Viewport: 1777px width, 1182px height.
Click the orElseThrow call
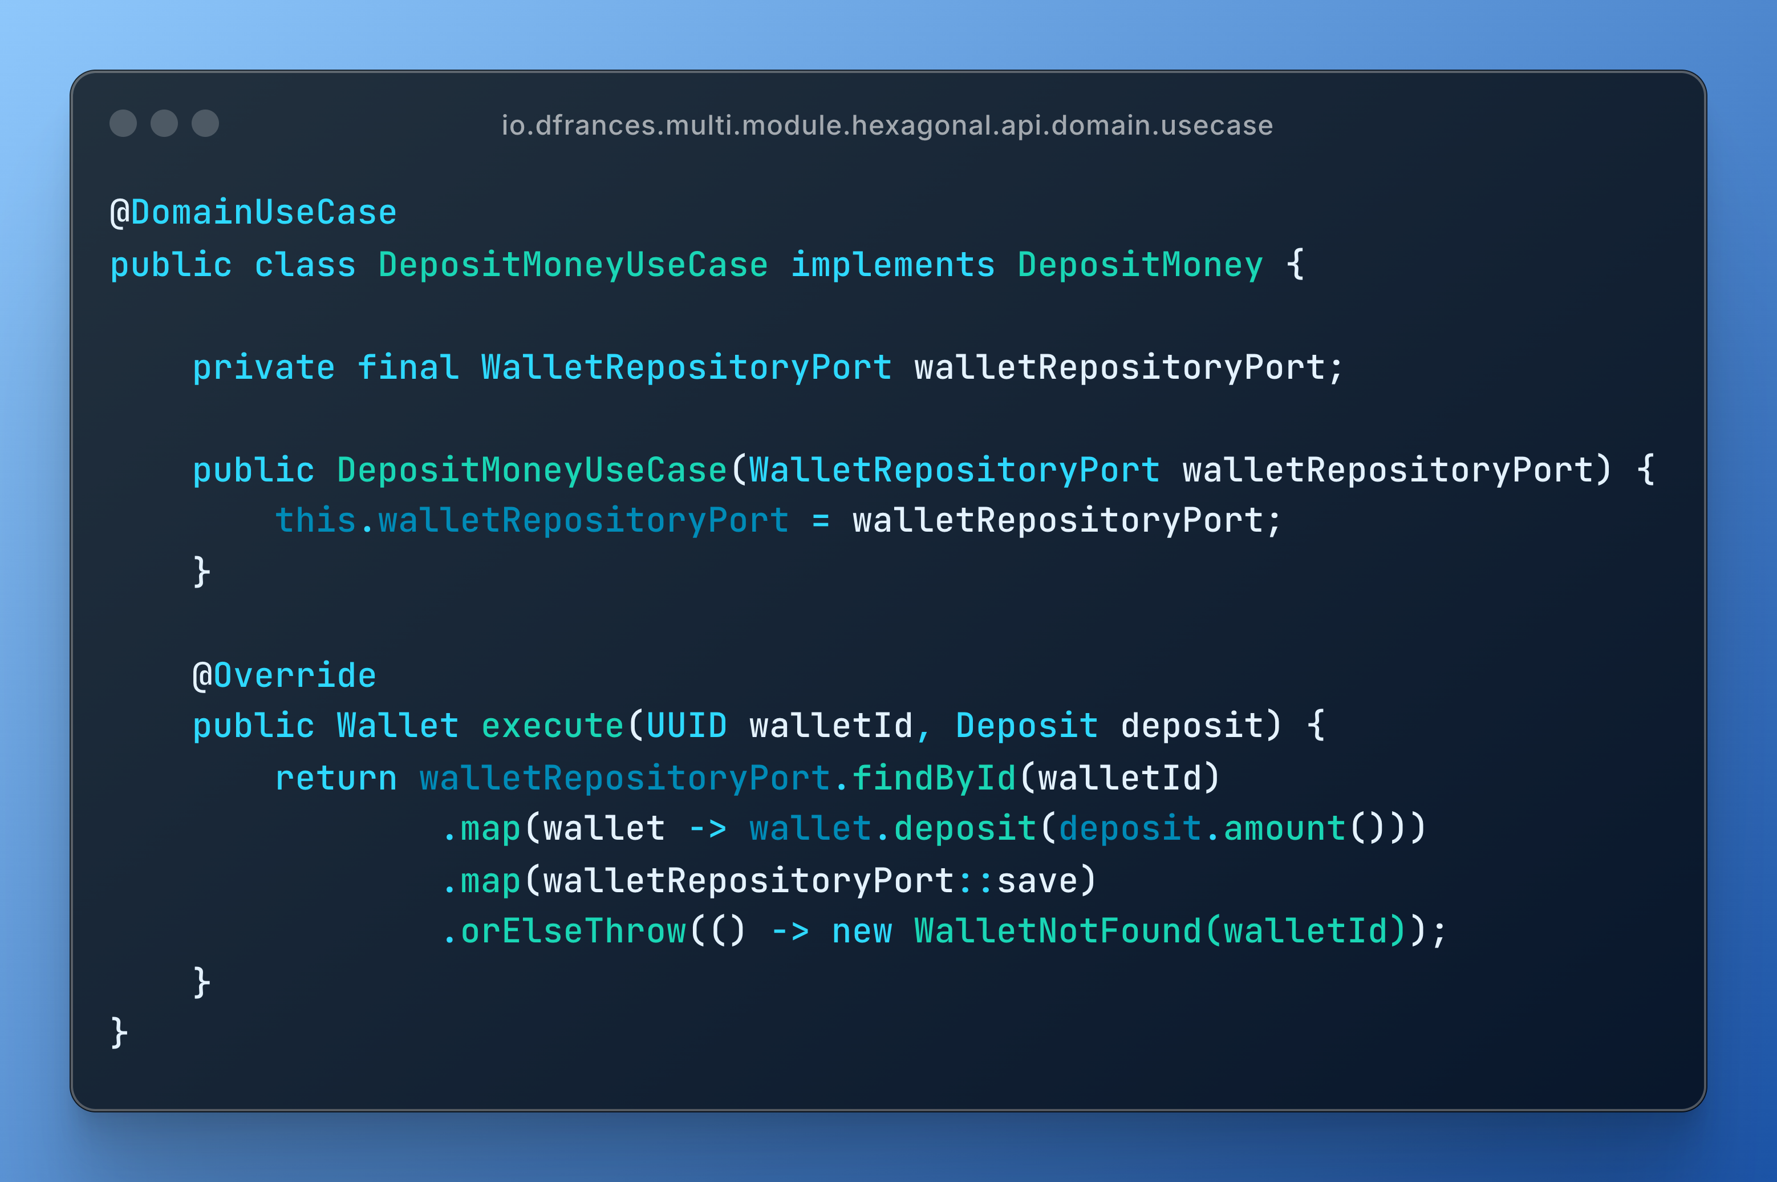[573, 931]
